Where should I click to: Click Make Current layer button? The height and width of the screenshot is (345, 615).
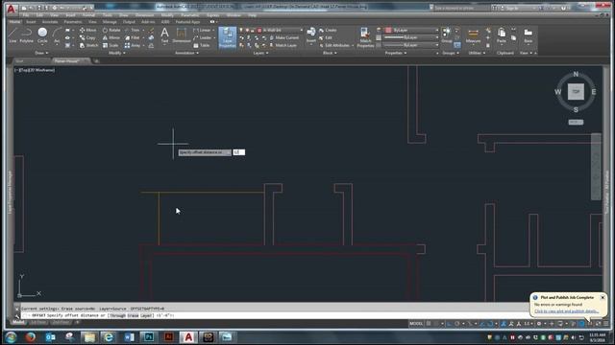[283, 38]
